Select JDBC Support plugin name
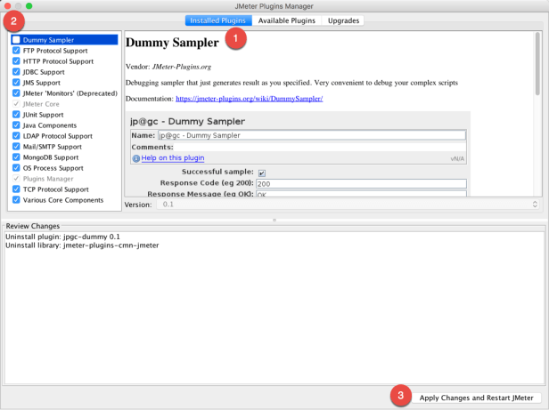This screenshot has height=410, width=549. click(44, 72)
